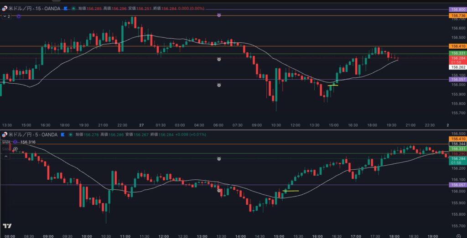This screenshot has width=467, height=238.
Task: Click the orange 156.736 price line label
Action: pyautogui.click(x=457, y=15)
